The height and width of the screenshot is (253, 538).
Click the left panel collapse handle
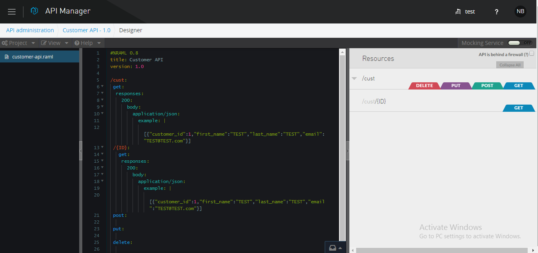[81, 150]
